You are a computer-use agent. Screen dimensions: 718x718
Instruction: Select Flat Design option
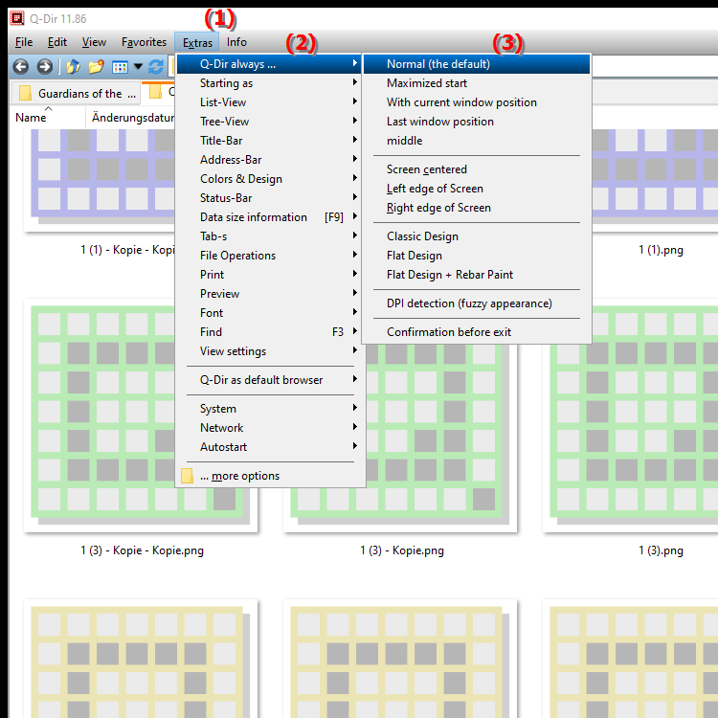[477, 256]
